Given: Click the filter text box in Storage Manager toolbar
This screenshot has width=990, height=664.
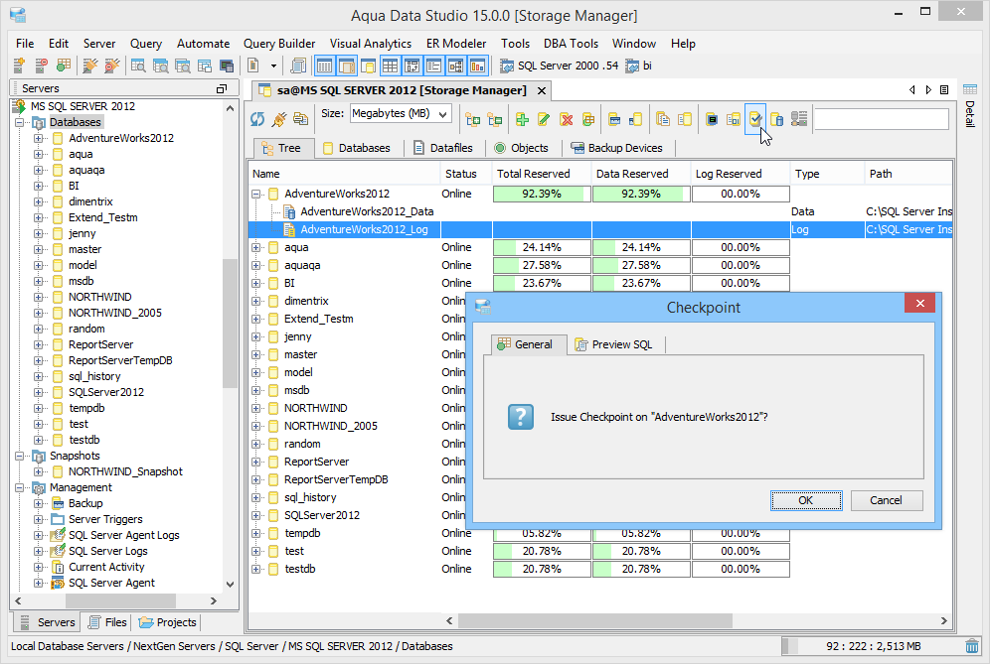Looking at the screenshot, I should point(882,118).
